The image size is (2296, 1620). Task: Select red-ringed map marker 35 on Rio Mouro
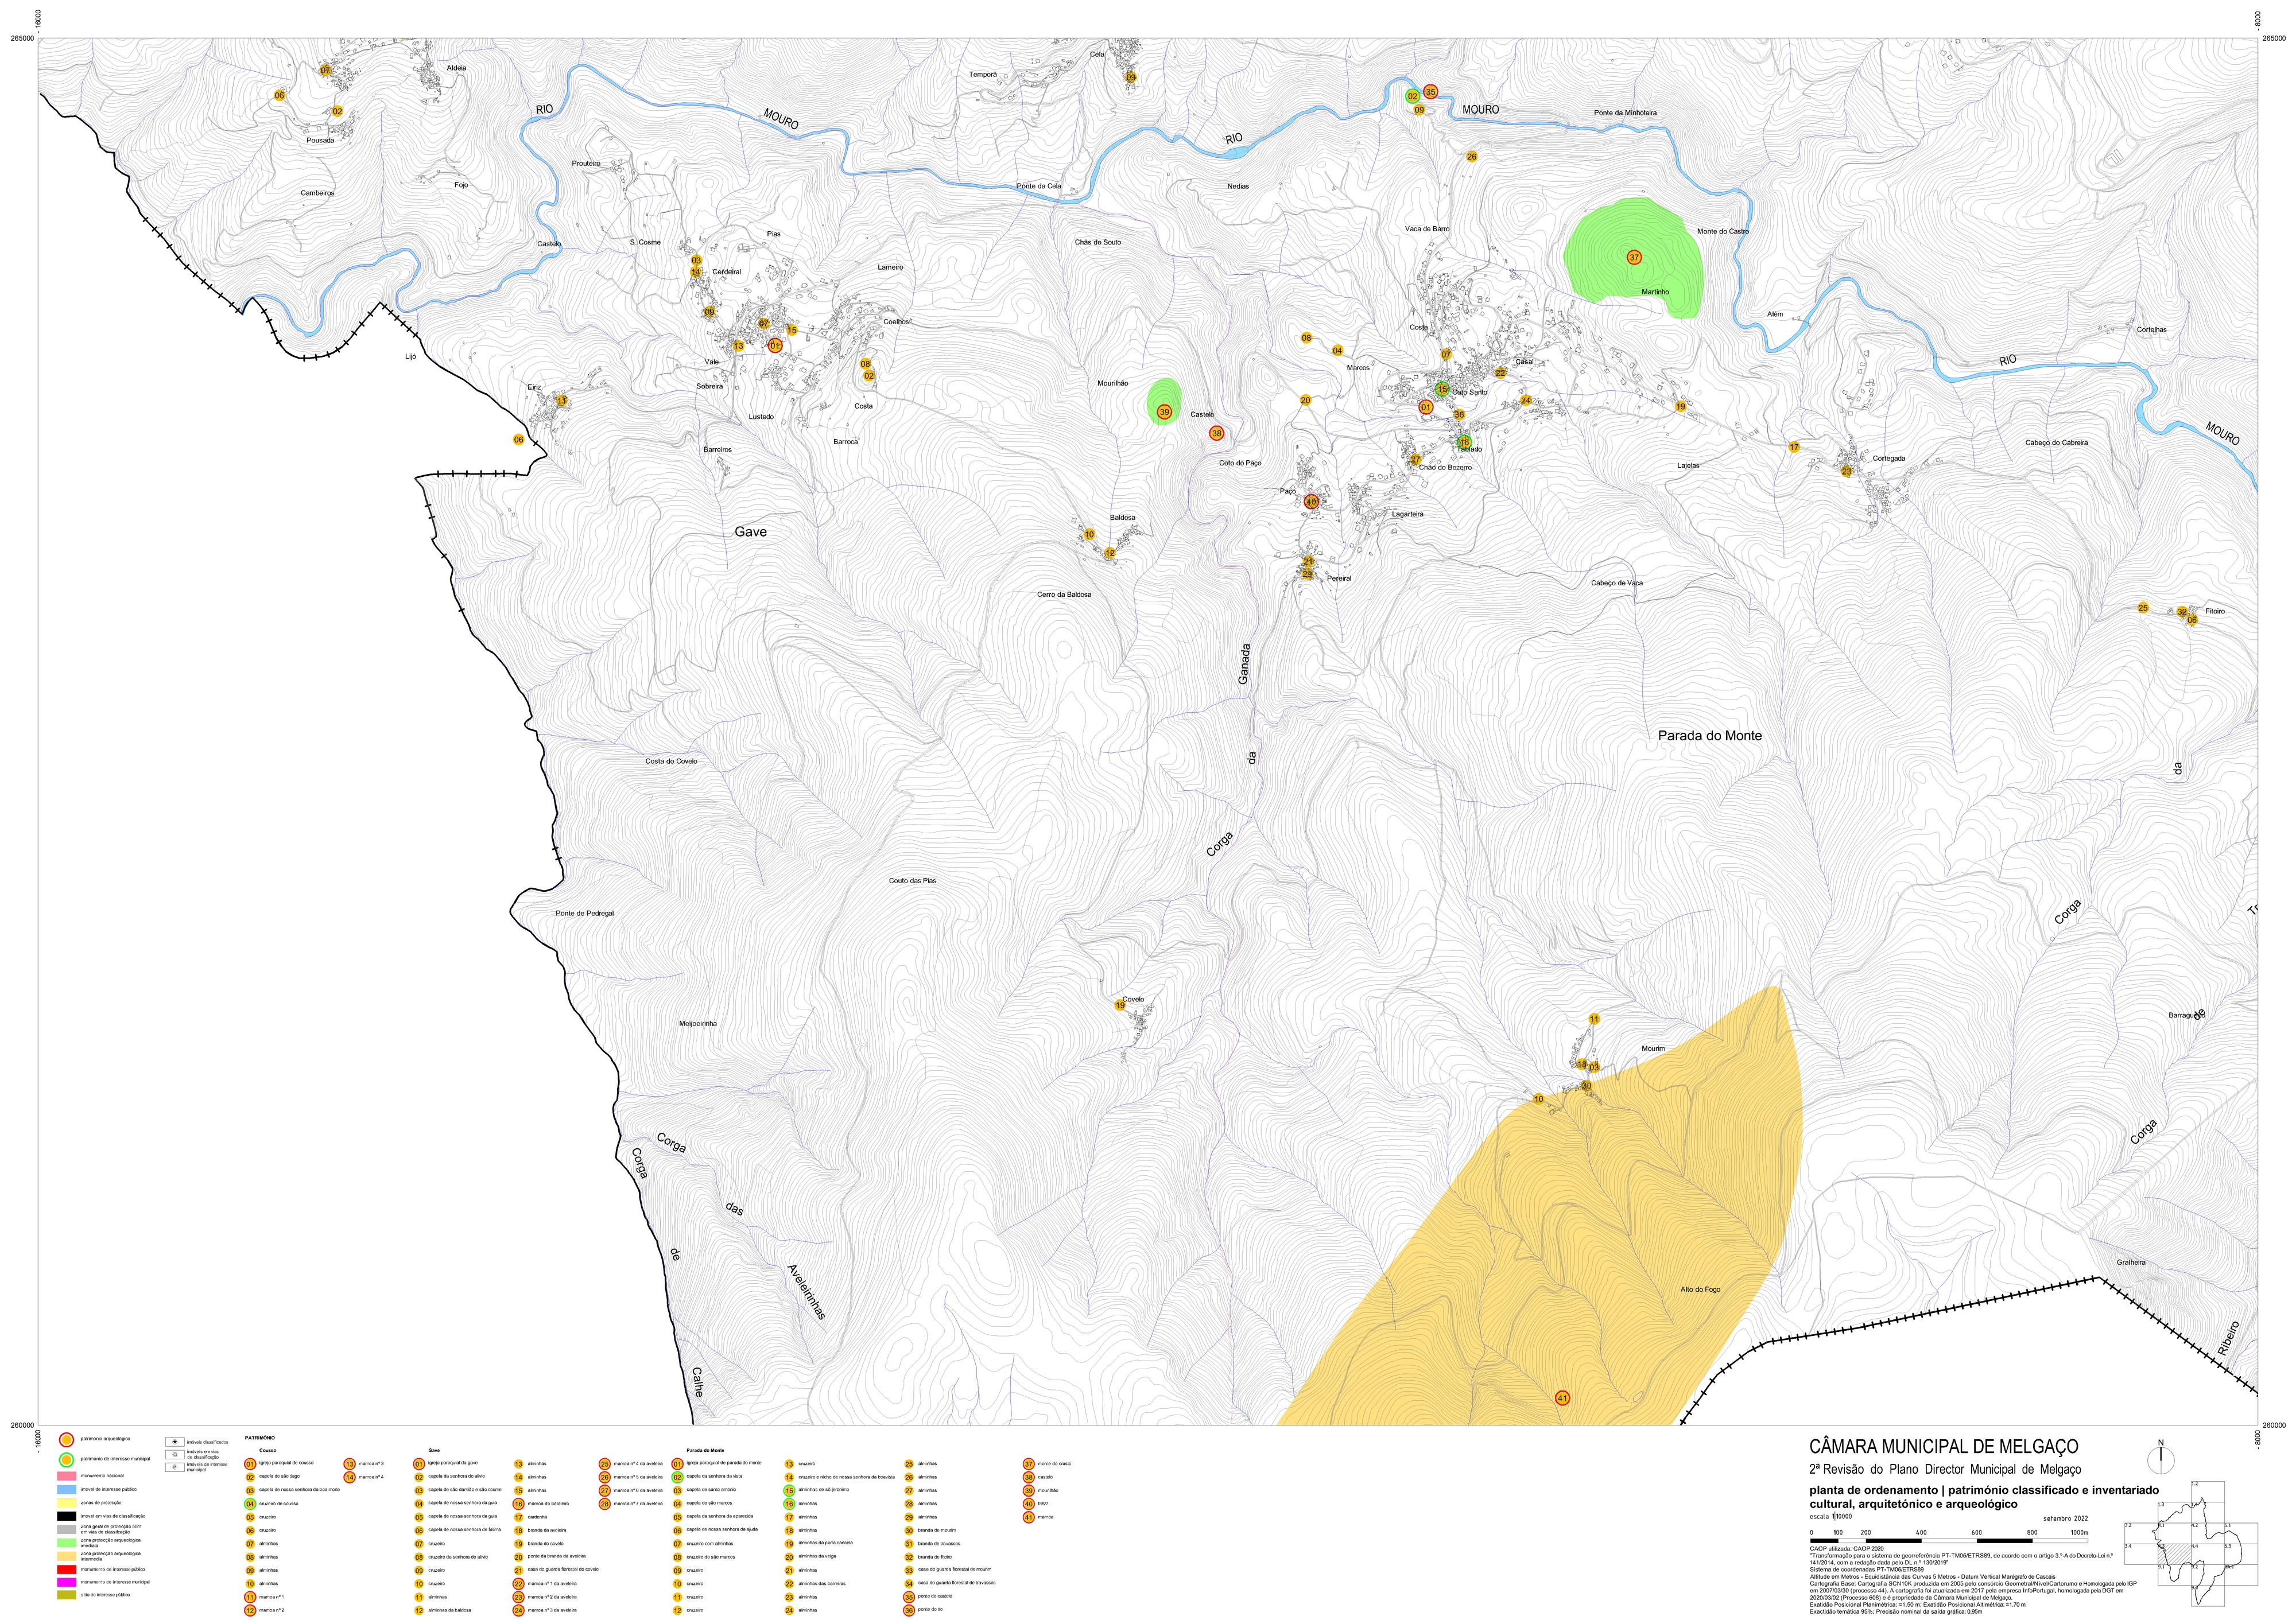(x=1430, y=92)
